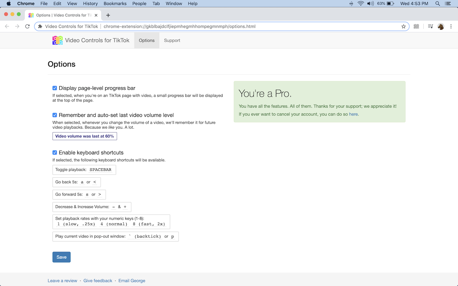This screenshot has width=458, height=286.
Task: Toggle Enable keyboard shortcuts checkbox
Action: [x=55, y=153]
